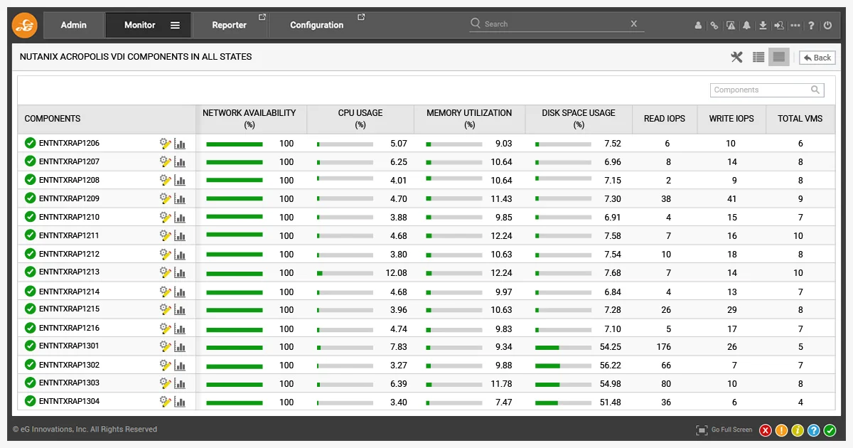The image size is (853, 448).
Task: Click the download arrow icon in top bar
Action: [763, 26]
